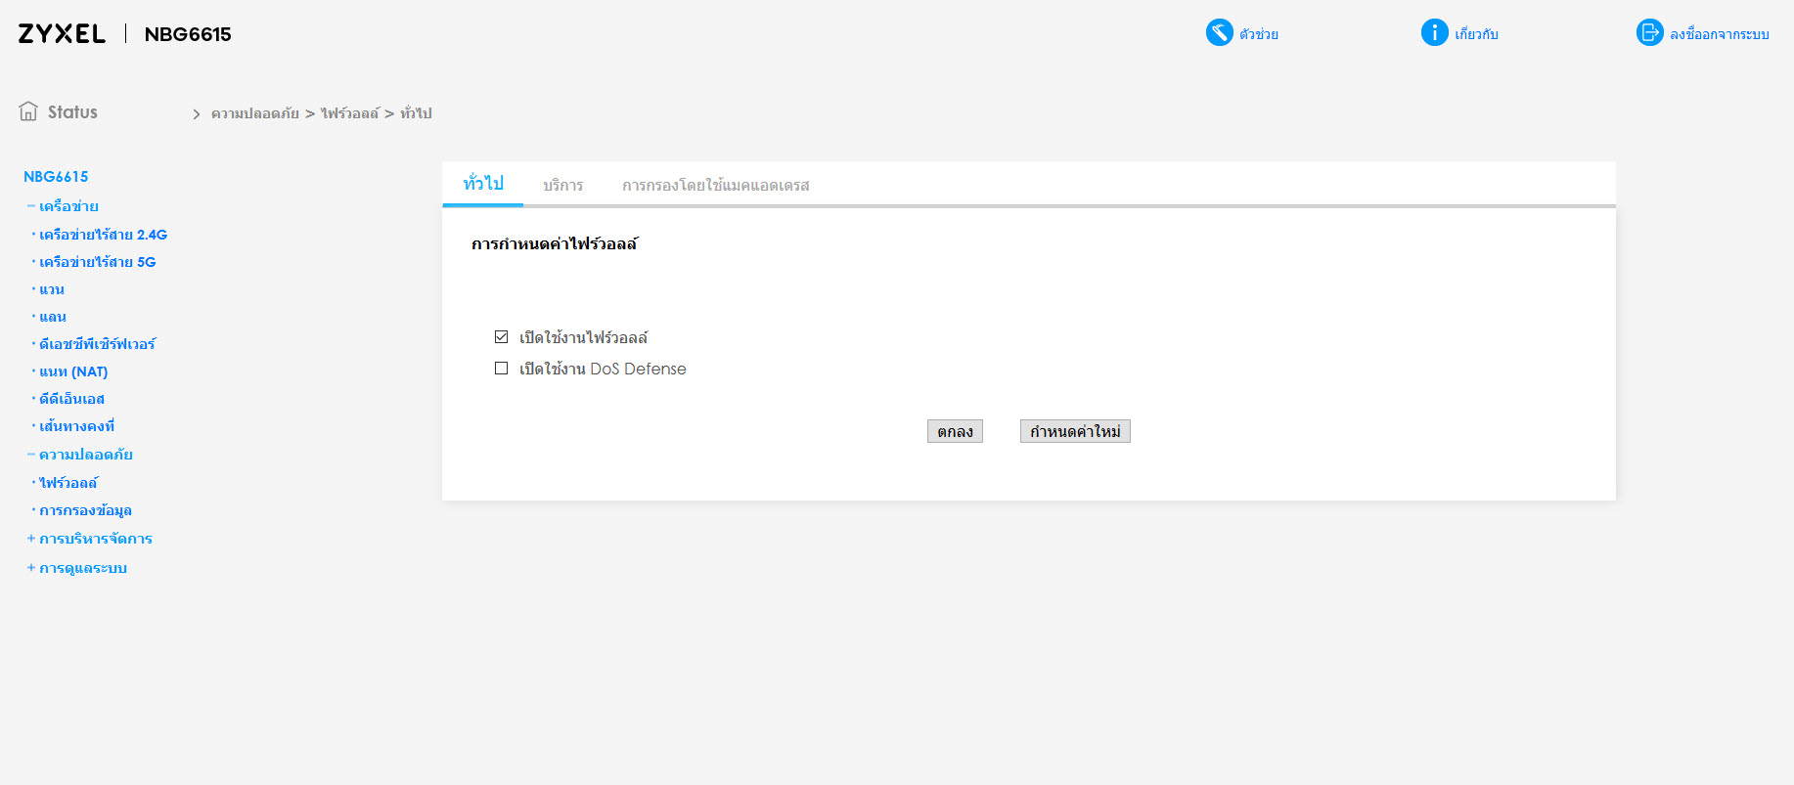1794x785 pixels.
Task: Open เส้นทางคงที่ in the sidebar
Action: 77,426
